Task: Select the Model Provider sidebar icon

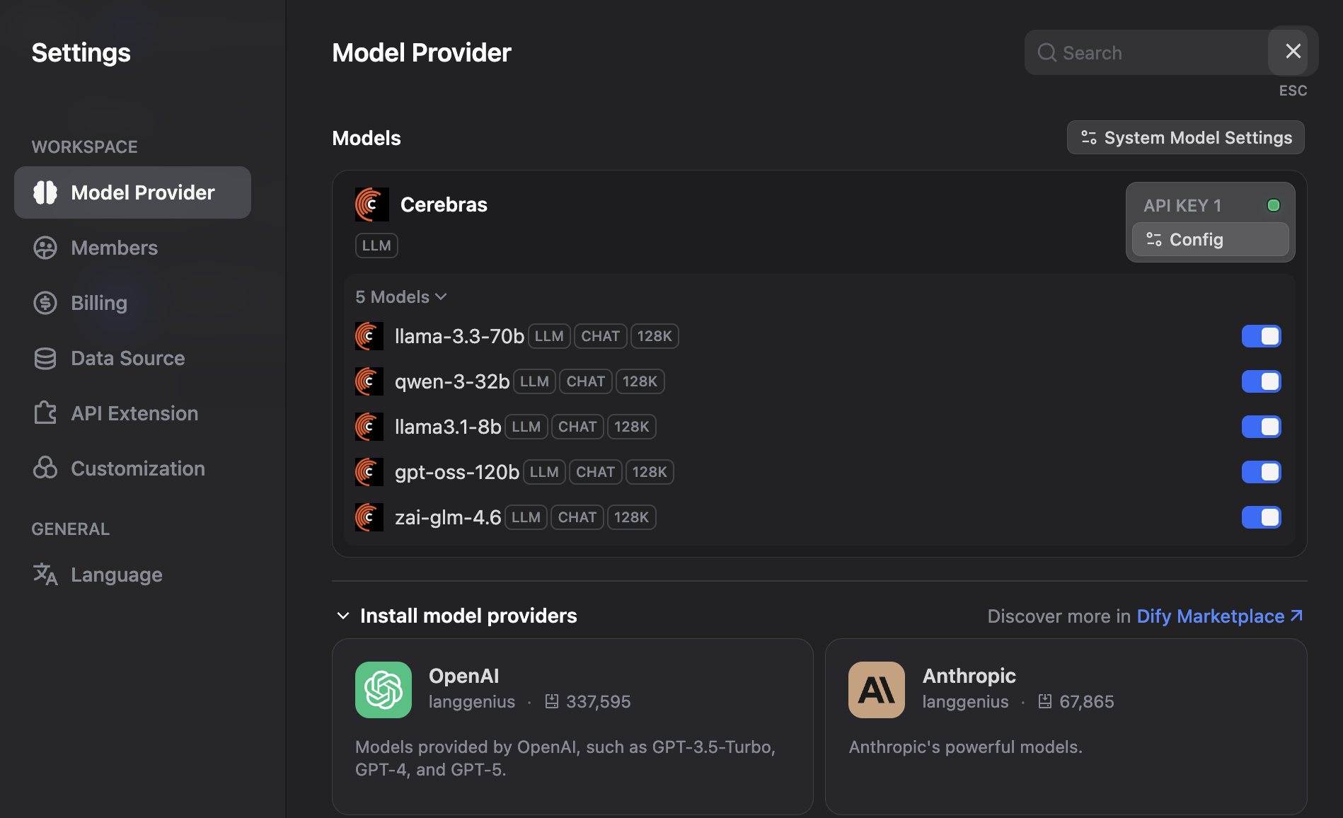Action: point(45,192)
